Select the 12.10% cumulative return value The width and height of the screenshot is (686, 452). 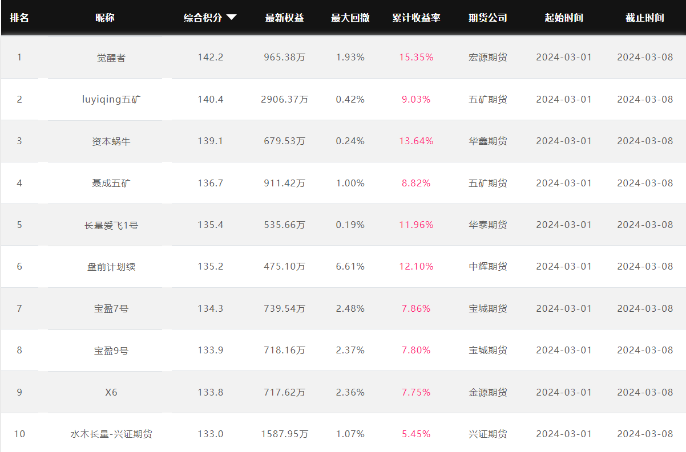pyautogui.click(x=416, y=266)
